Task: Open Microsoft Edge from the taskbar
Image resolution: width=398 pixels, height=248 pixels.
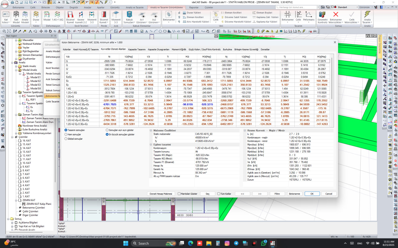Action: coord(191,243)
